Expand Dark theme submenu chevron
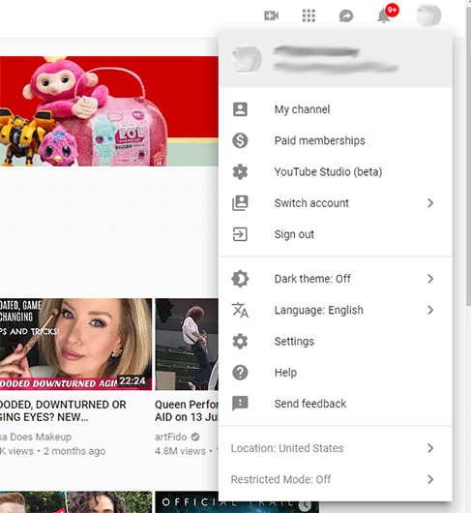 (430, 279)
